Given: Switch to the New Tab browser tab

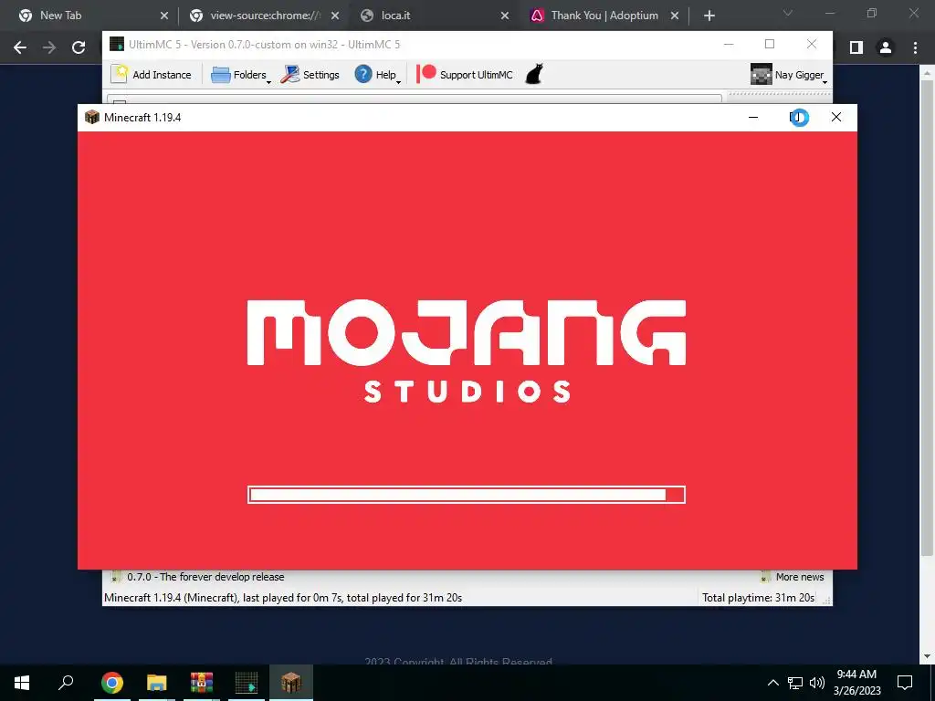Looking at the screenshot, I should click(x=90, y=16).
